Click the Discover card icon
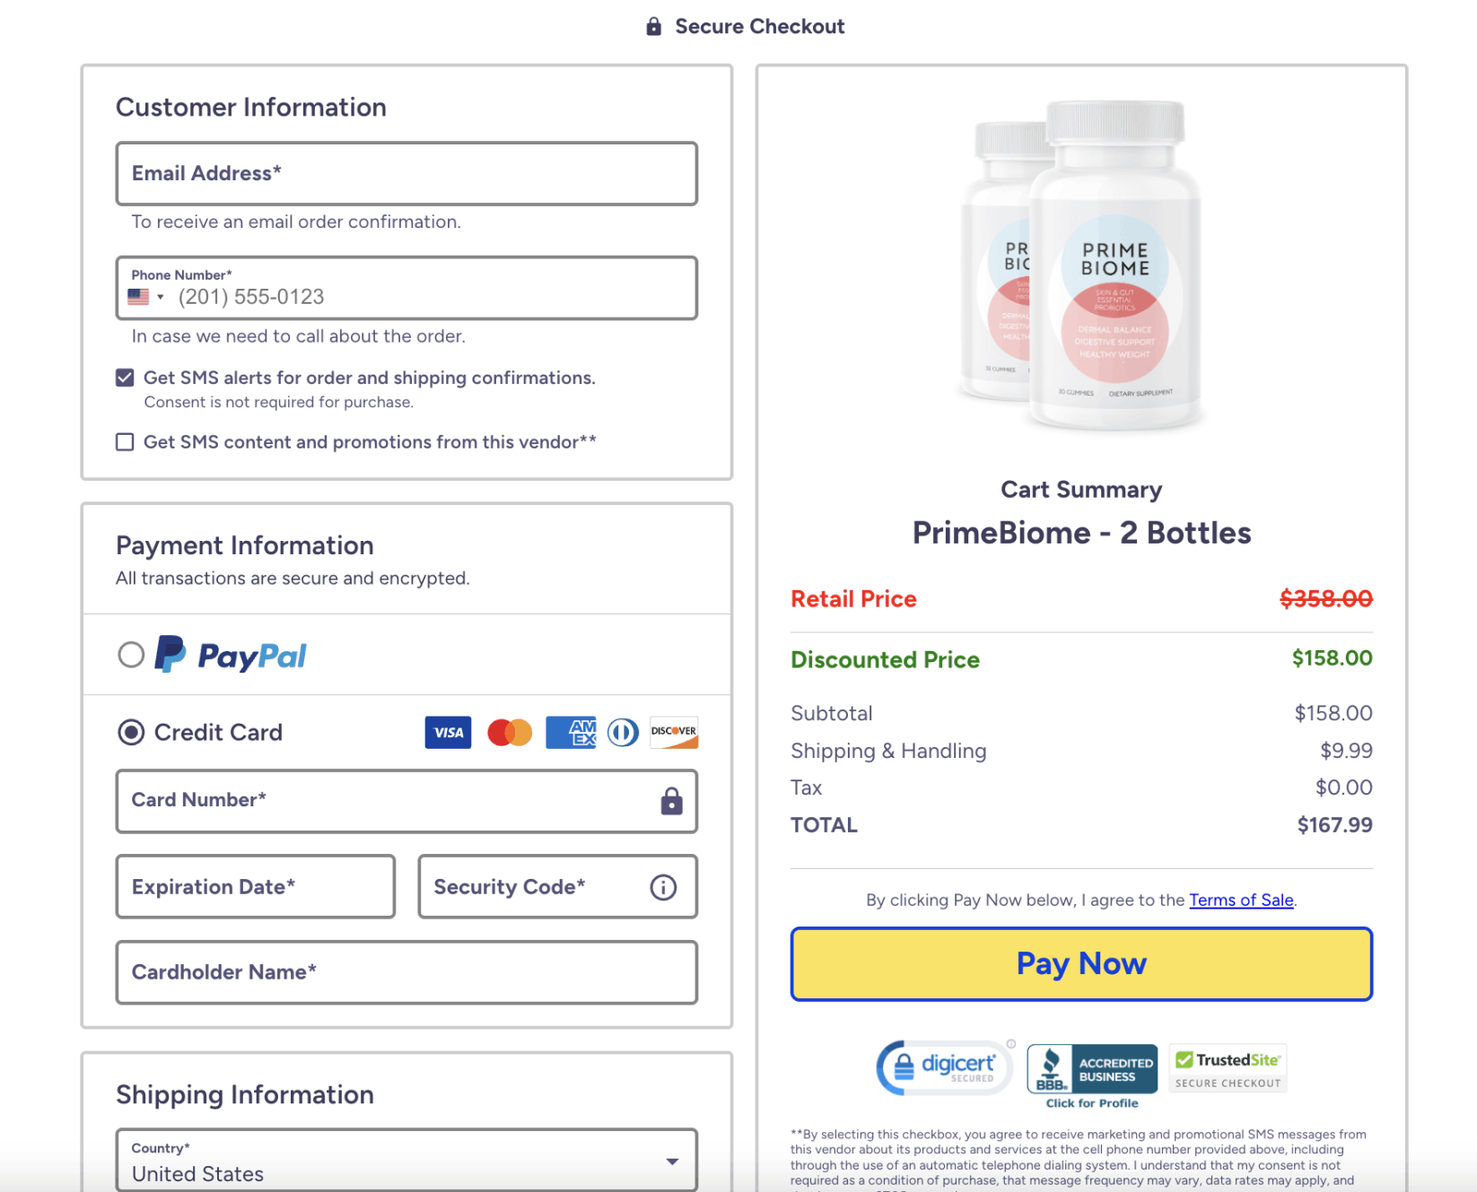 [673, 732]
